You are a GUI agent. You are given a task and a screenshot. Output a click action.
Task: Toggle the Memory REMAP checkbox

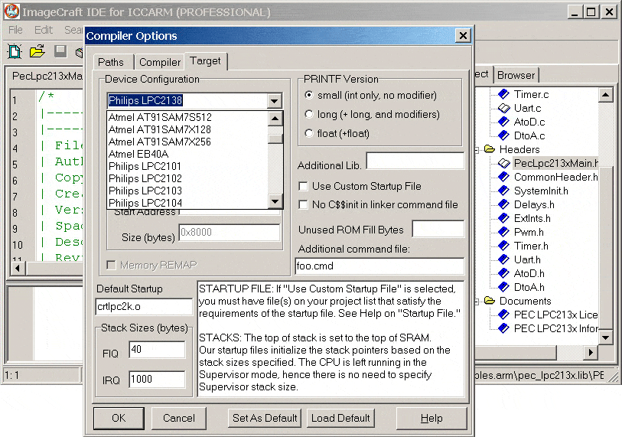[x=112, y=265]
